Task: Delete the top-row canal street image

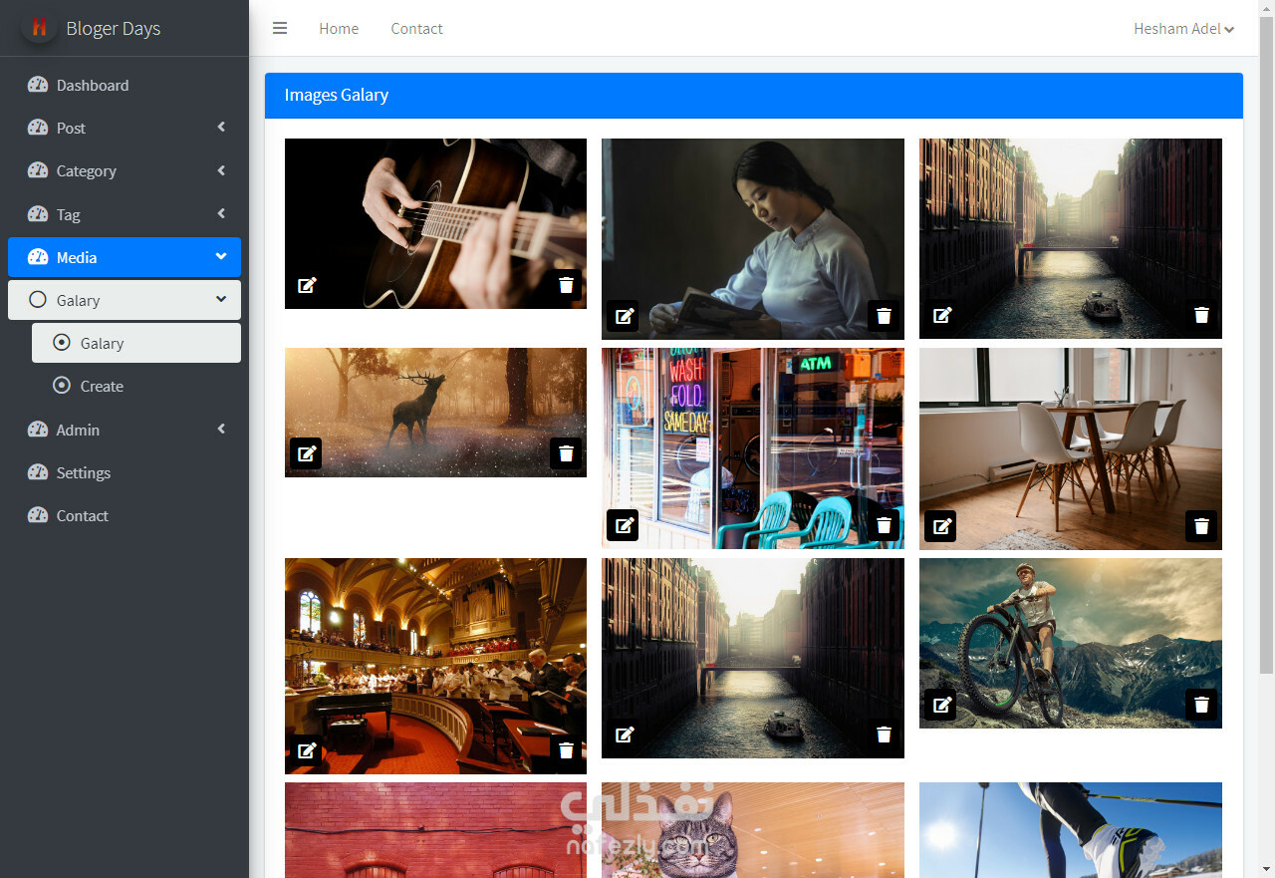Action: pos(1201,315)
